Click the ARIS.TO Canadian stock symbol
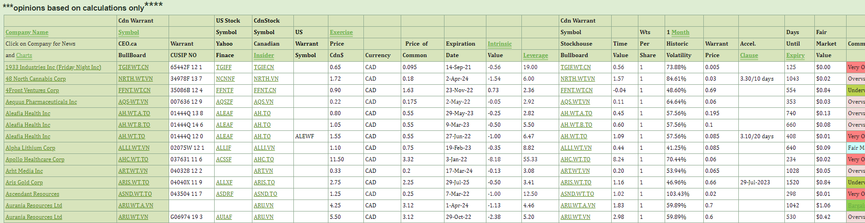Viewport: 865px width, 223px height. point(264,182)
